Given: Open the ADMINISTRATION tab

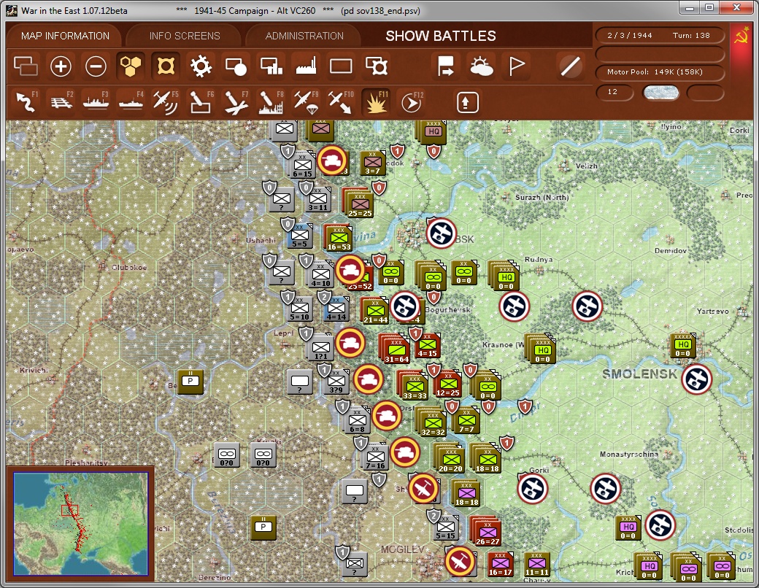Looking at the screenshot, I should pyautogui.click(x=304, y=36).
